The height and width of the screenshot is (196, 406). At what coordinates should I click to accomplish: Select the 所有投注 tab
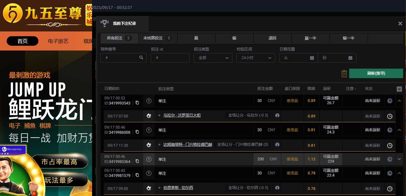(119, 38)
